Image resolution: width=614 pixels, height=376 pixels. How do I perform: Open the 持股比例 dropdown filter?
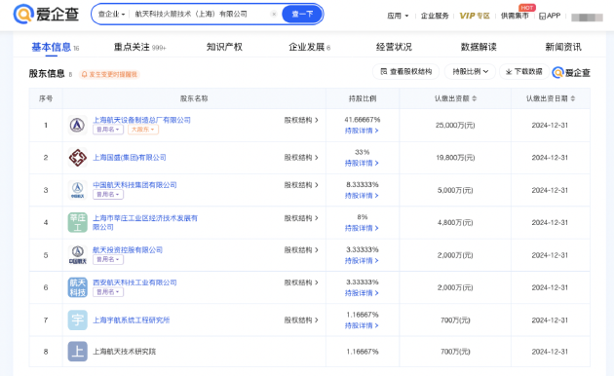coord(471,72)
